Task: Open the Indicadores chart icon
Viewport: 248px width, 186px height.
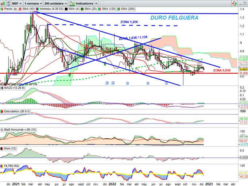Action: pyautogui.click(x=72, y=3)
